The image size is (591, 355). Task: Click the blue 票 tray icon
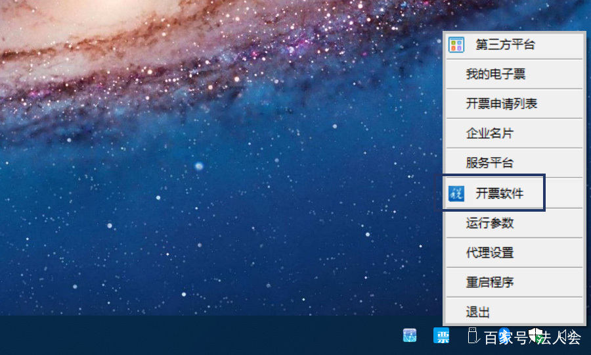441,335
